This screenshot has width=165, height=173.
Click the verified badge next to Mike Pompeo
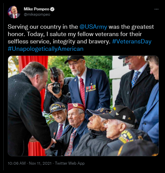(x=52, y=9)
